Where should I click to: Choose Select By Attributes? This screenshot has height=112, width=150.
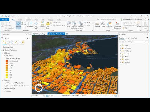(x=74, y=25)
